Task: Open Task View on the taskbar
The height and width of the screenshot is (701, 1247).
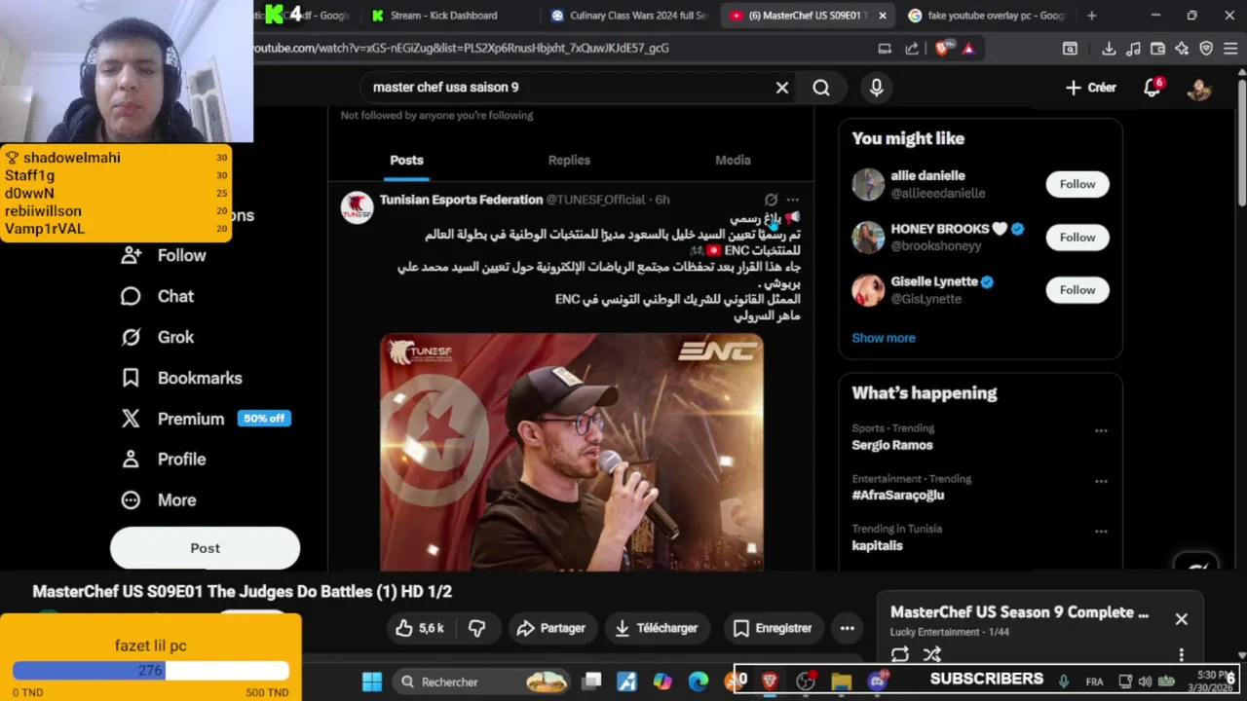Action: 591,682
